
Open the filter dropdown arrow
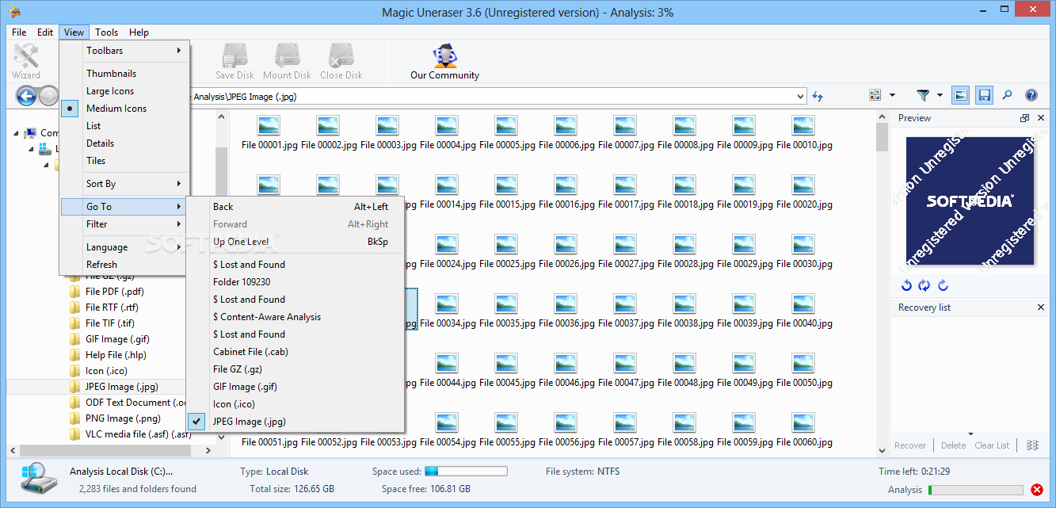(940, 95)
